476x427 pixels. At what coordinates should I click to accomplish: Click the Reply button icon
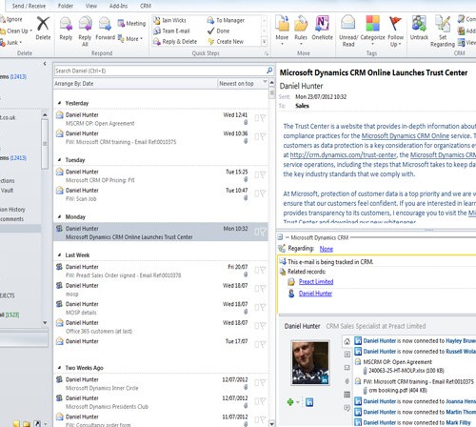(x=66, y=24)
